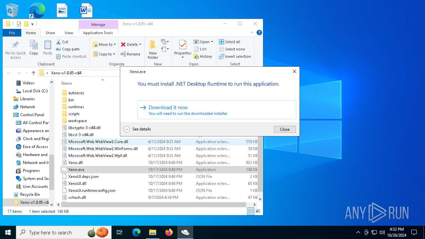Select Network in navigation pane
Screen dimensions: 425x239
(x=28, y=107)
